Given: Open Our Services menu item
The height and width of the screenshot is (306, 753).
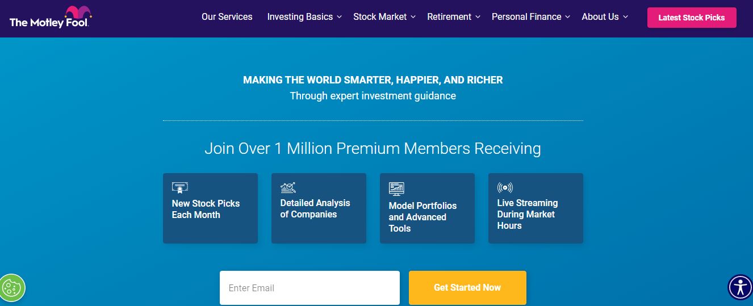Looking at the screenshot, I should click(x=227, y=17).
